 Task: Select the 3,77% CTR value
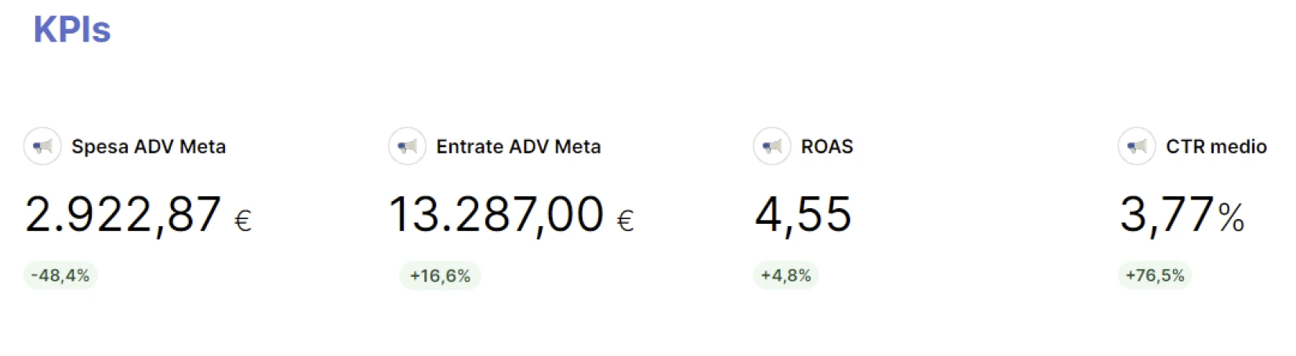(x=1182, y=215)
